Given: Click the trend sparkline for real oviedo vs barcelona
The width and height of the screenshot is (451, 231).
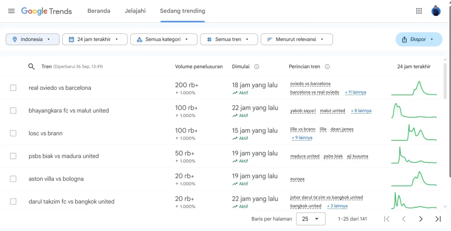Looking at the screenshot, I should (x=414, y=88).
